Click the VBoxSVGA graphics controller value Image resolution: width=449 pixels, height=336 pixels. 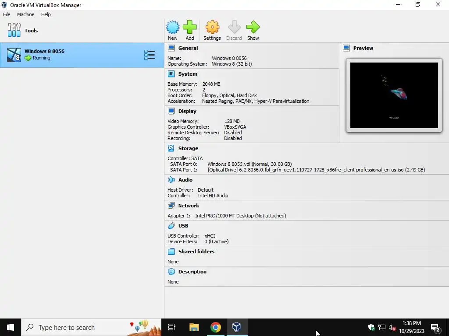tap(235, 127)
